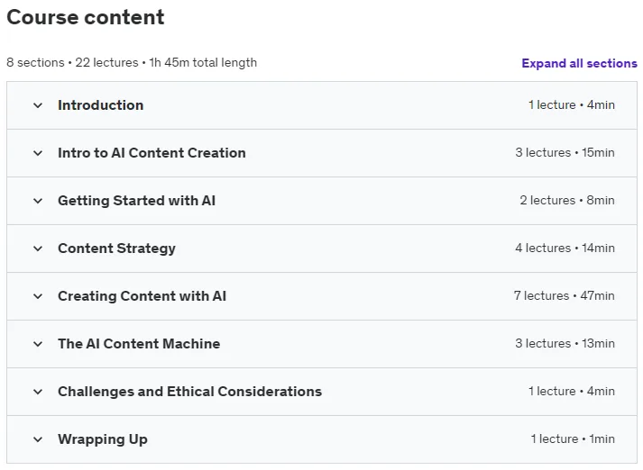Click the chevron beside The AI Content Machine
Screen dimensions: 643x470
[38, 344]
